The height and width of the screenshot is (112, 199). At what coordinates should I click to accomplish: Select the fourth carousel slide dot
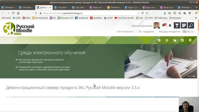pyautogui.click(x=194, y=76)
